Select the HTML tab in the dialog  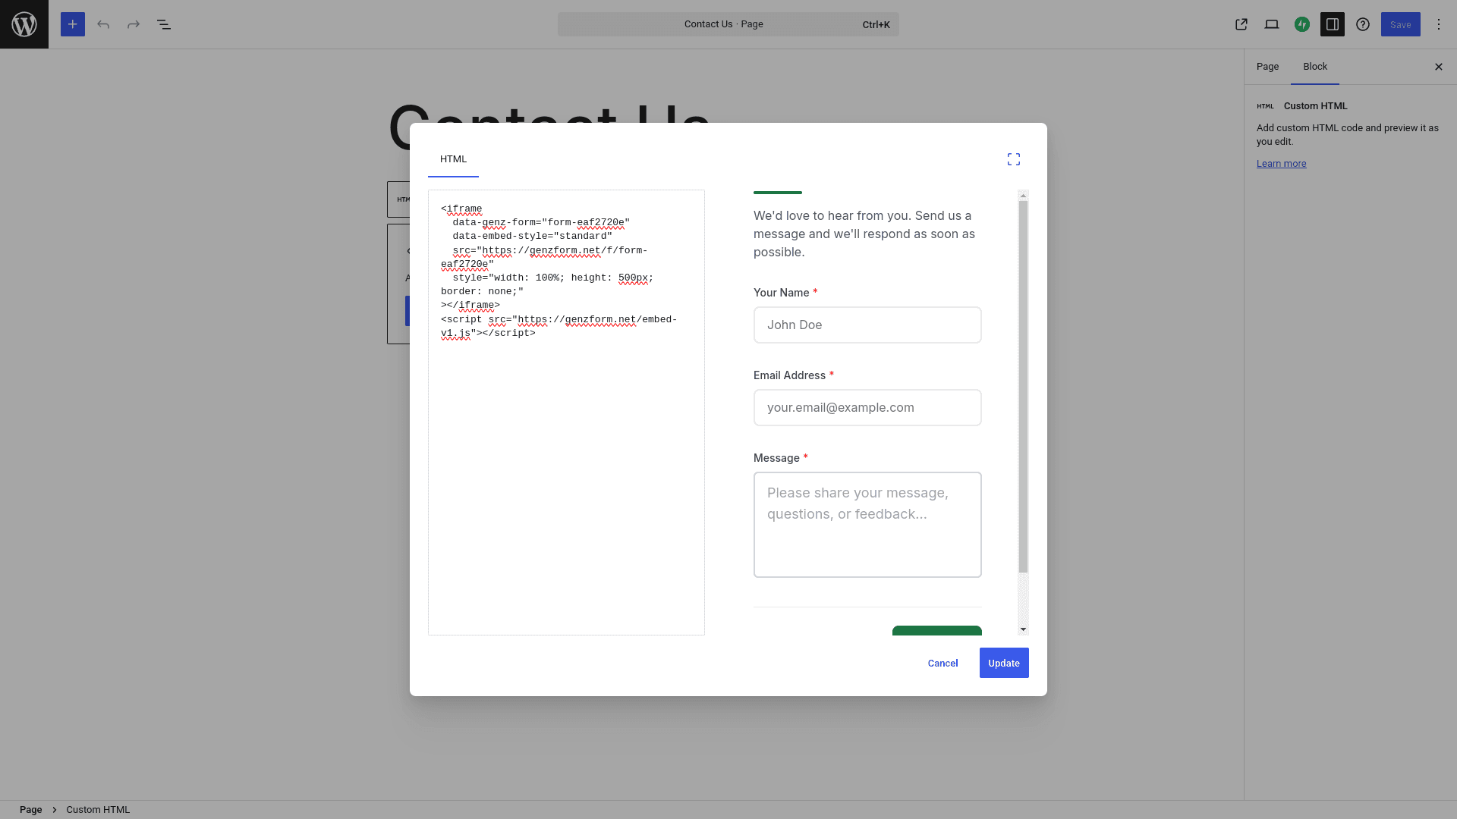452,158
